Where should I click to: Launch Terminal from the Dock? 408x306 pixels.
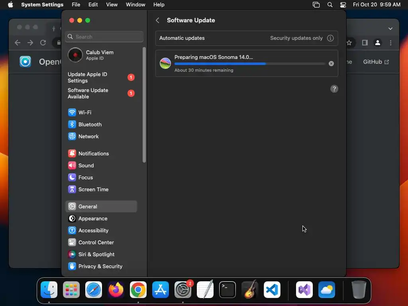pyautogui.click(x=228, y=290)
